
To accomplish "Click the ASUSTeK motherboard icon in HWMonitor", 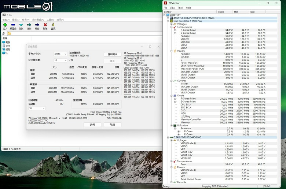I will tap(171, 18).
